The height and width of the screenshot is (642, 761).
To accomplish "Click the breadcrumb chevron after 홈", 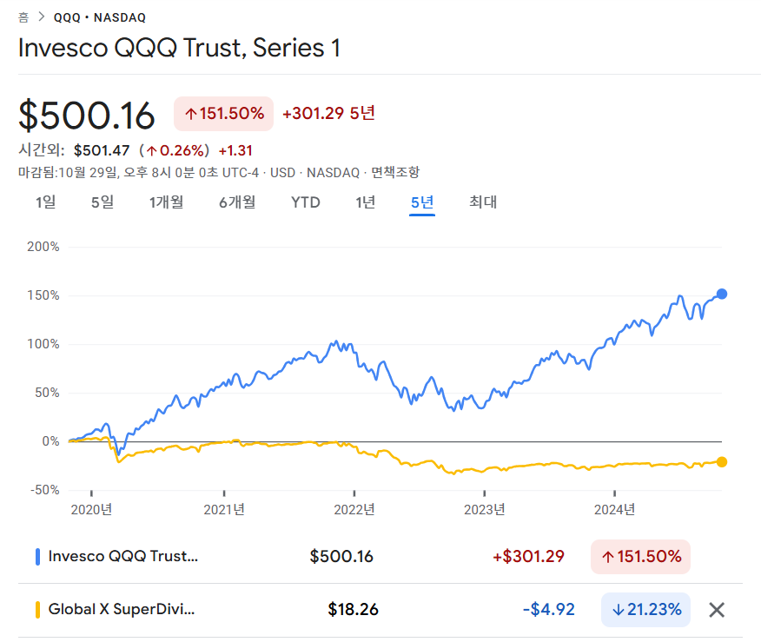I will tap(42, 17).
